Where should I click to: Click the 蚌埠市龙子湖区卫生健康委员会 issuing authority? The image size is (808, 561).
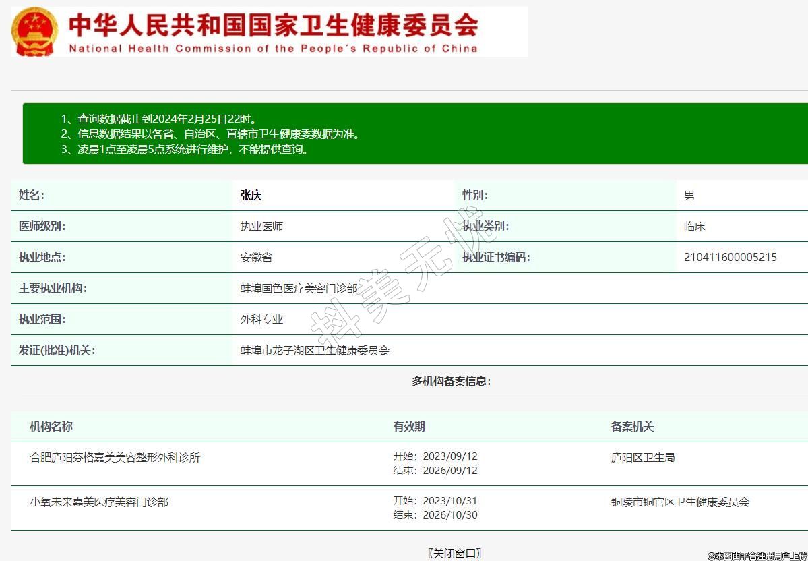315,351
